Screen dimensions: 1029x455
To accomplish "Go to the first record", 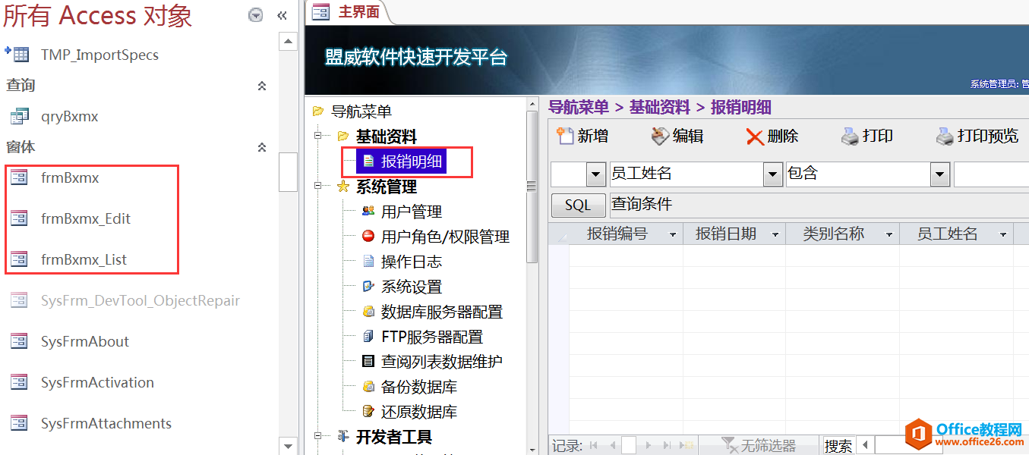I will point(594,446).
